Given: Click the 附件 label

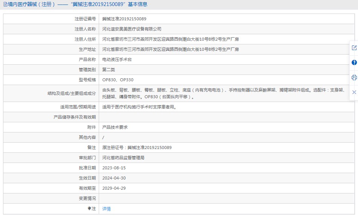Looking at the screenshot, I should [x=92, y=127].
